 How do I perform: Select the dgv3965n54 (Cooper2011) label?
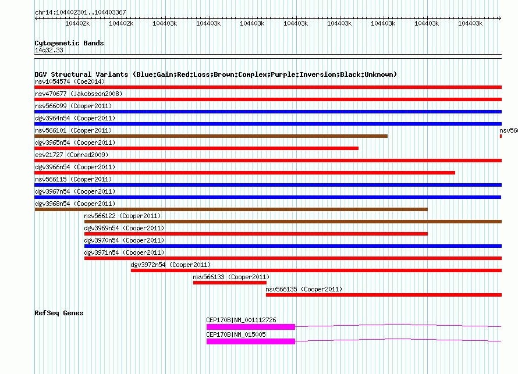(75, 143)
